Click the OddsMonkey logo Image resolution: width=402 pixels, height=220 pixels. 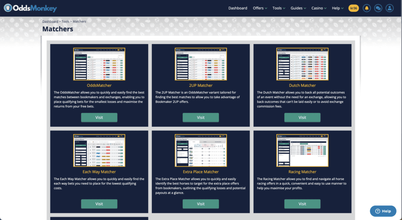pos(30,8)
